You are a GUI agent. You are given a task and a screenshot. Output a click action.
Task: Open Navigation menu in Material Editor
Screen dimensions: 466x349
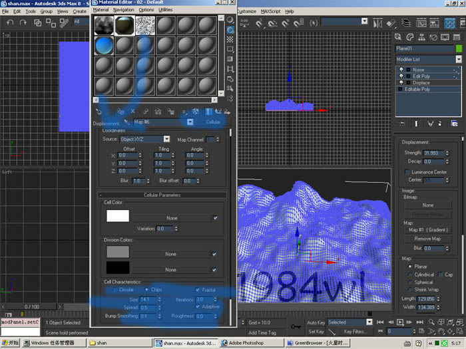pos(124,10)
